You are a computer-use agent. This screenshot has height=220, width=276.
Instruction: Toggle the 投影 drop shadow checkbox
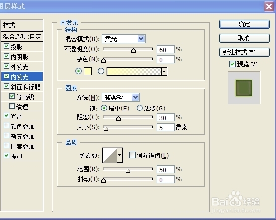tap(6, 46)
